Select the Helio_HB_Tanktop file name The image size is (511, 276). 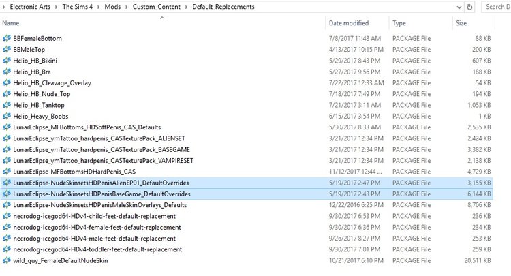[x=39, y=105]
